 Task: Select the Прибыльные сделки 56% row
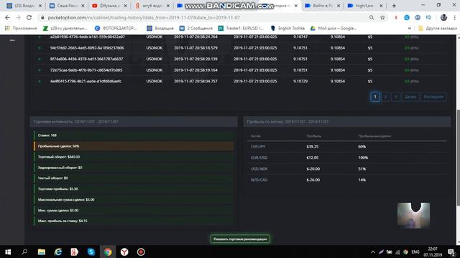click(x=134, y=146)
